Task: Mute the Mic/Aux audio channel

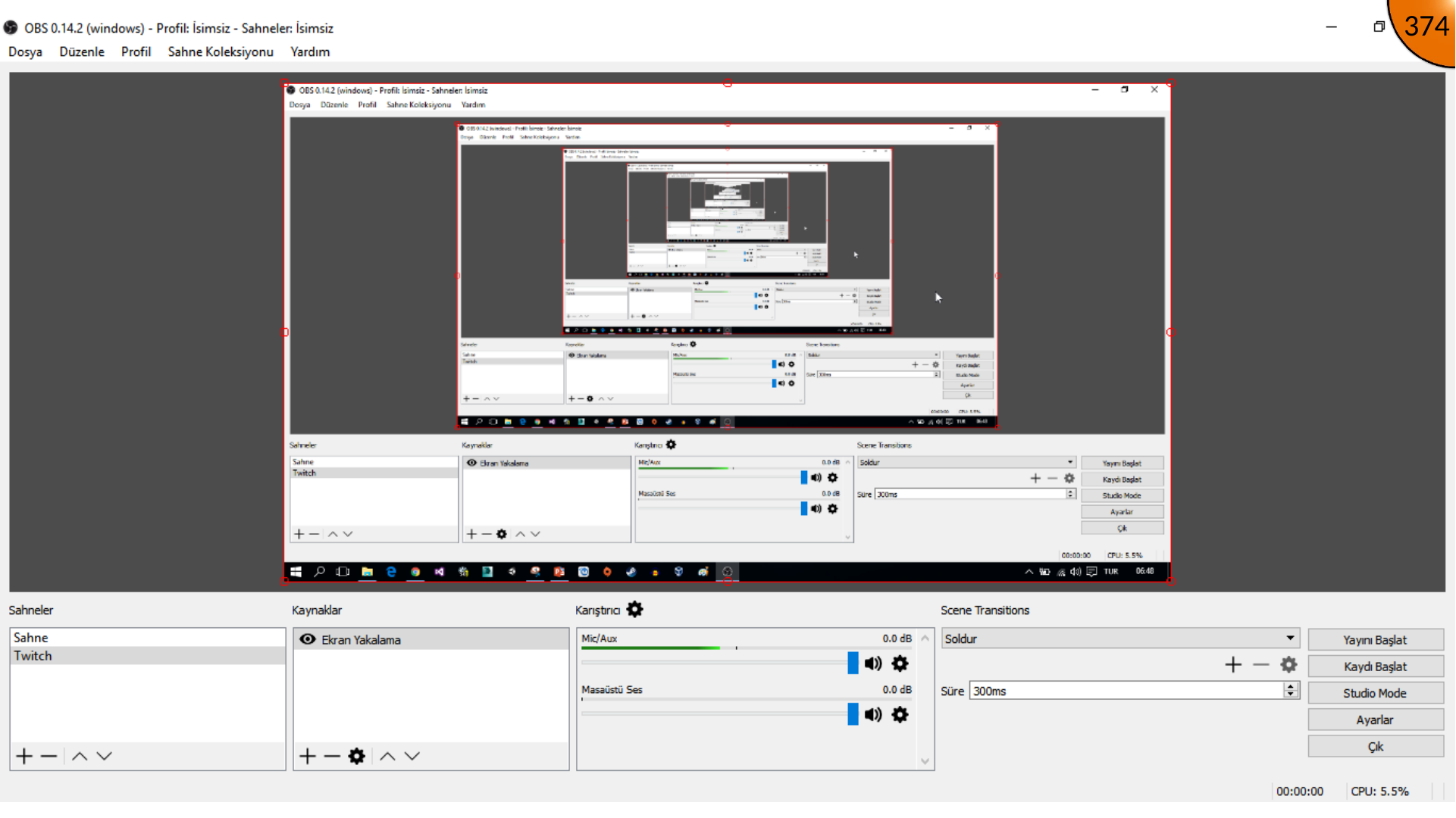Action: [873, 663]
